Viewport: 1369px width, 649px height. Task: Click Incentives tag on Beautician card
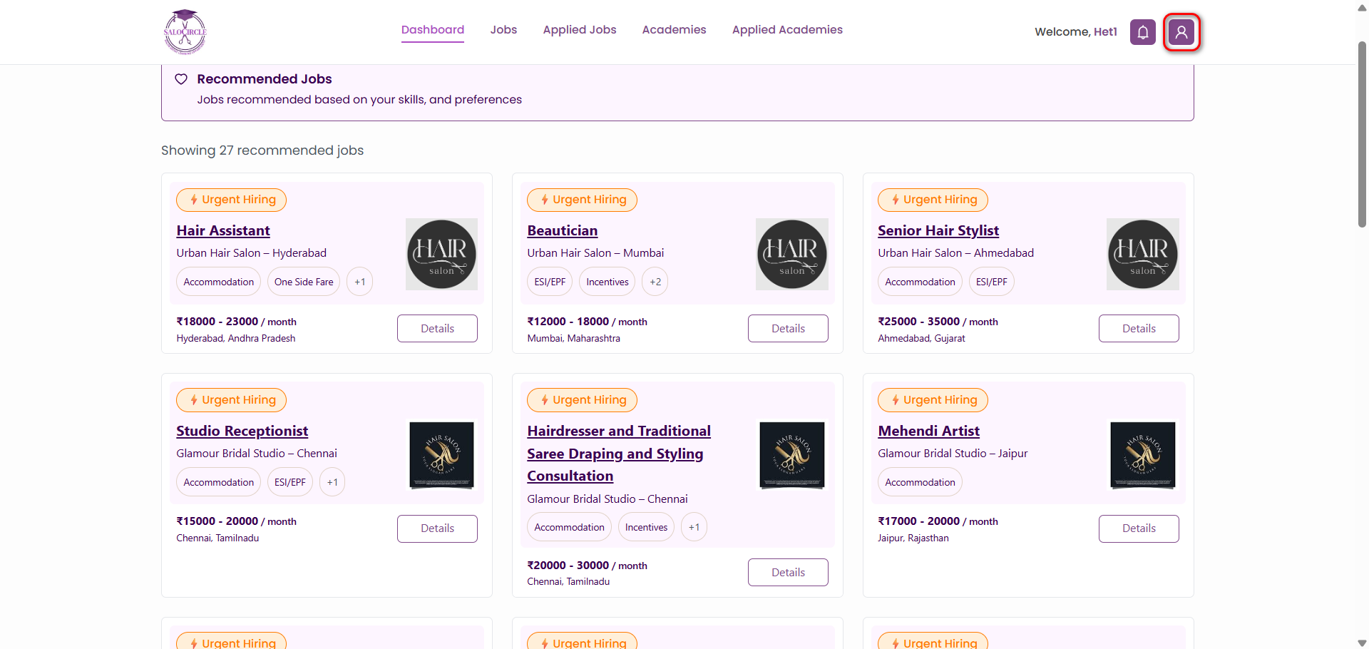[607, 282]
